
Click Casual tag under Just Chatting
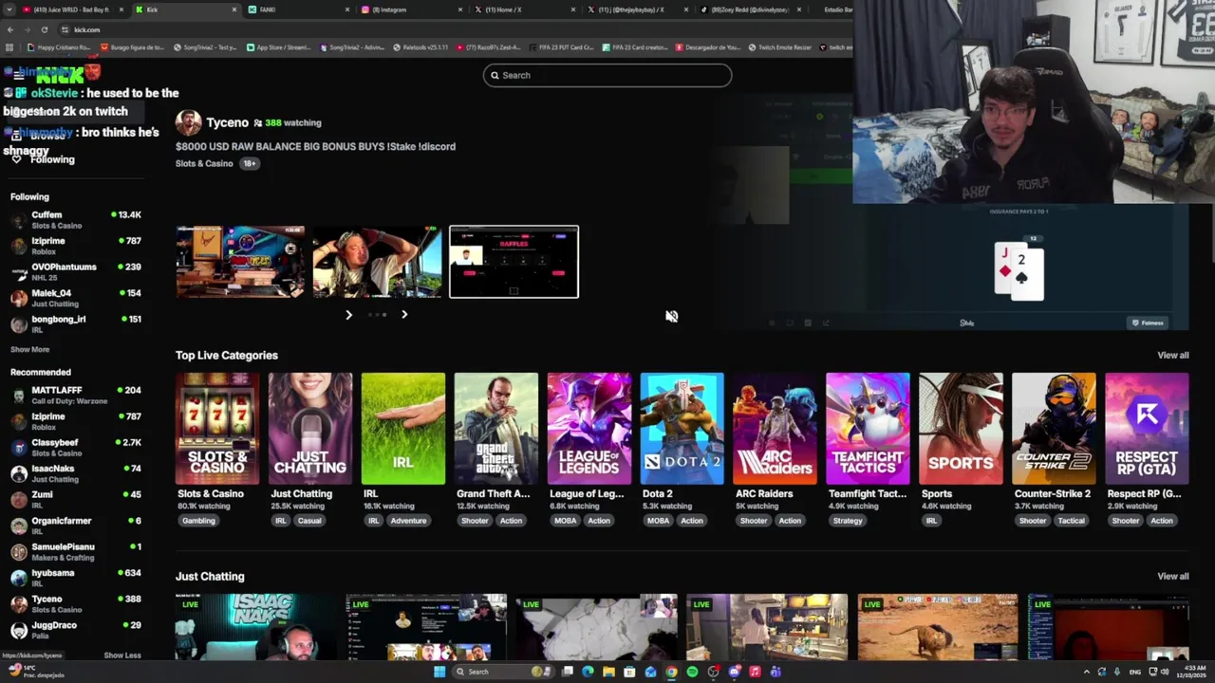[x=309, y=521]
